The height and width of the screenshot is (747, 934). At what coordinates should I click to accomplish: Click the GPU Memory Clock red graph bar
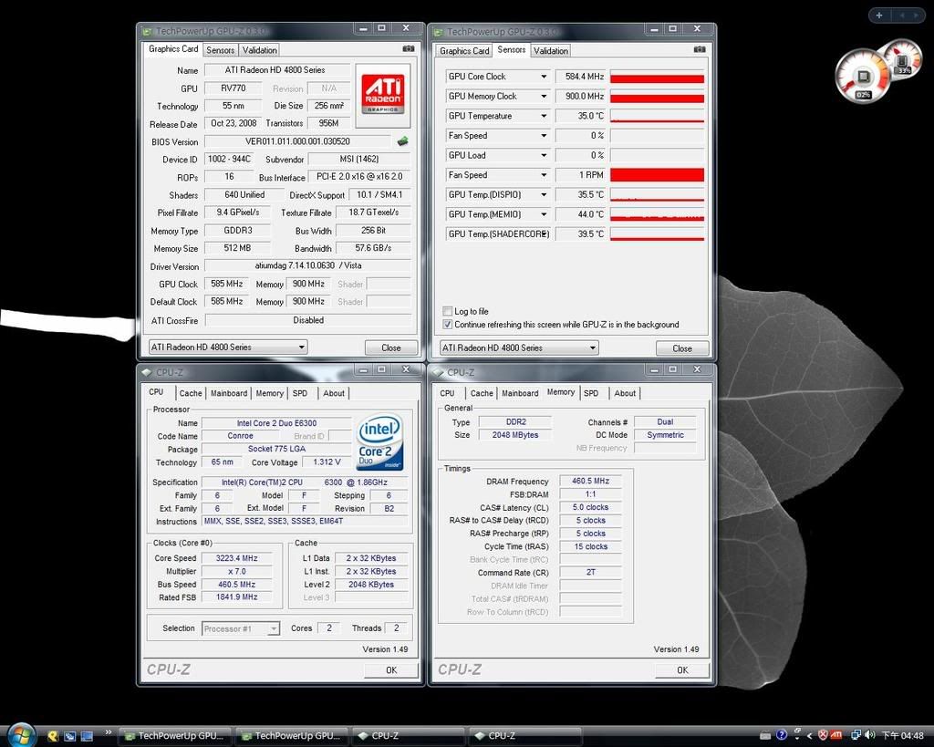click(657, 97)
